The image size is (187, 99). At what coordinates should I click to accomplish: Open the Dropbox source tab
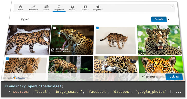(72, 8)
